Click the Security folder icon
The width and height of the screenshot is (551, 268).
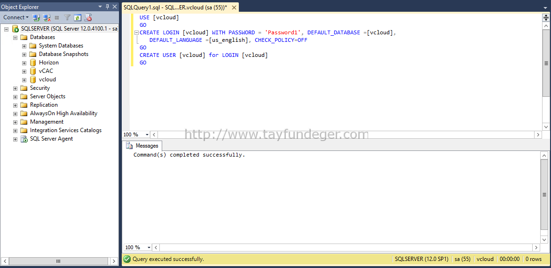(x=24, y=88)
